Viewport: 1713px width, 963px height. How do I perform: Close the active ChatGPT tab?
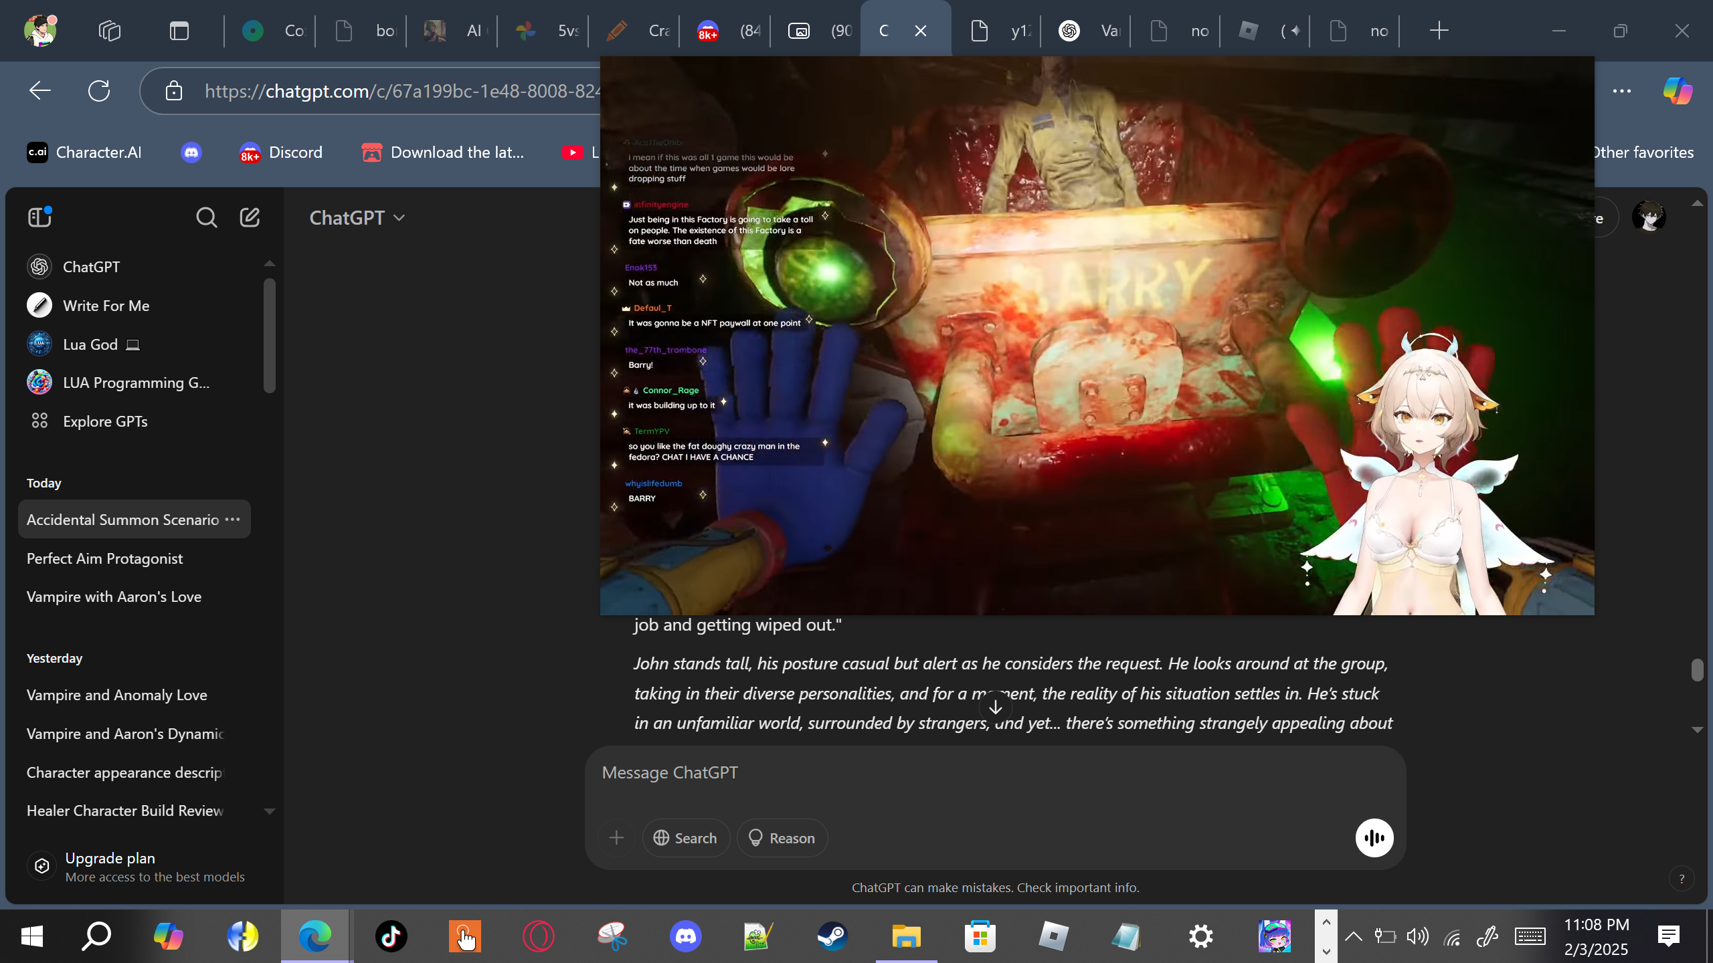click(921, 31)
